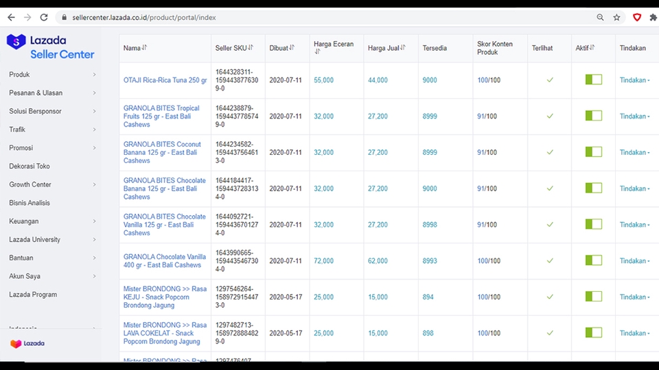The image size is (659, 370).
Task: Click the browser forward arrow
Action: click(27, 17)
